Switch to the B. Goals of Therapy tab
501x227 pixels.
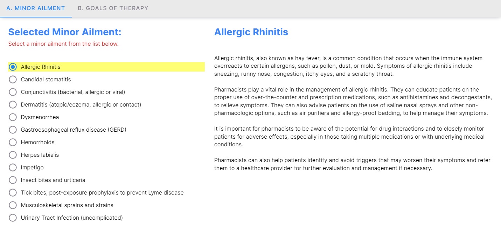click(x=113, y=8)
